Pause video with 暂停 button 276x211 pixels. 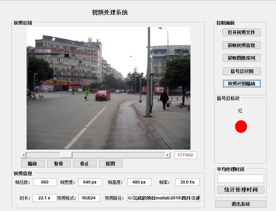[59, 164]
